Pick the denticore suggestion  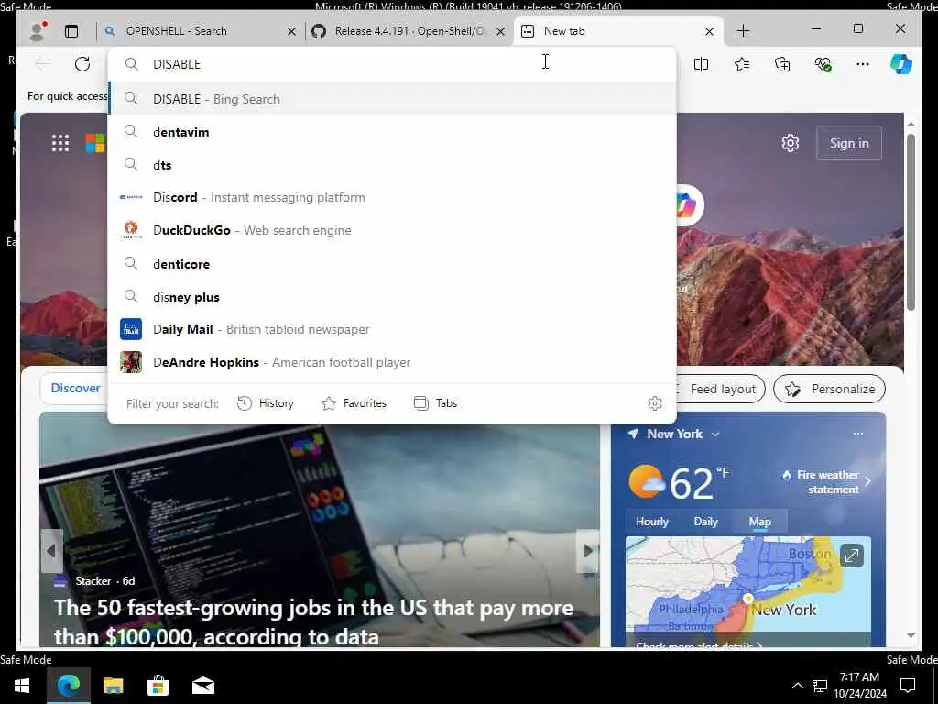click(x=392, y=264)
